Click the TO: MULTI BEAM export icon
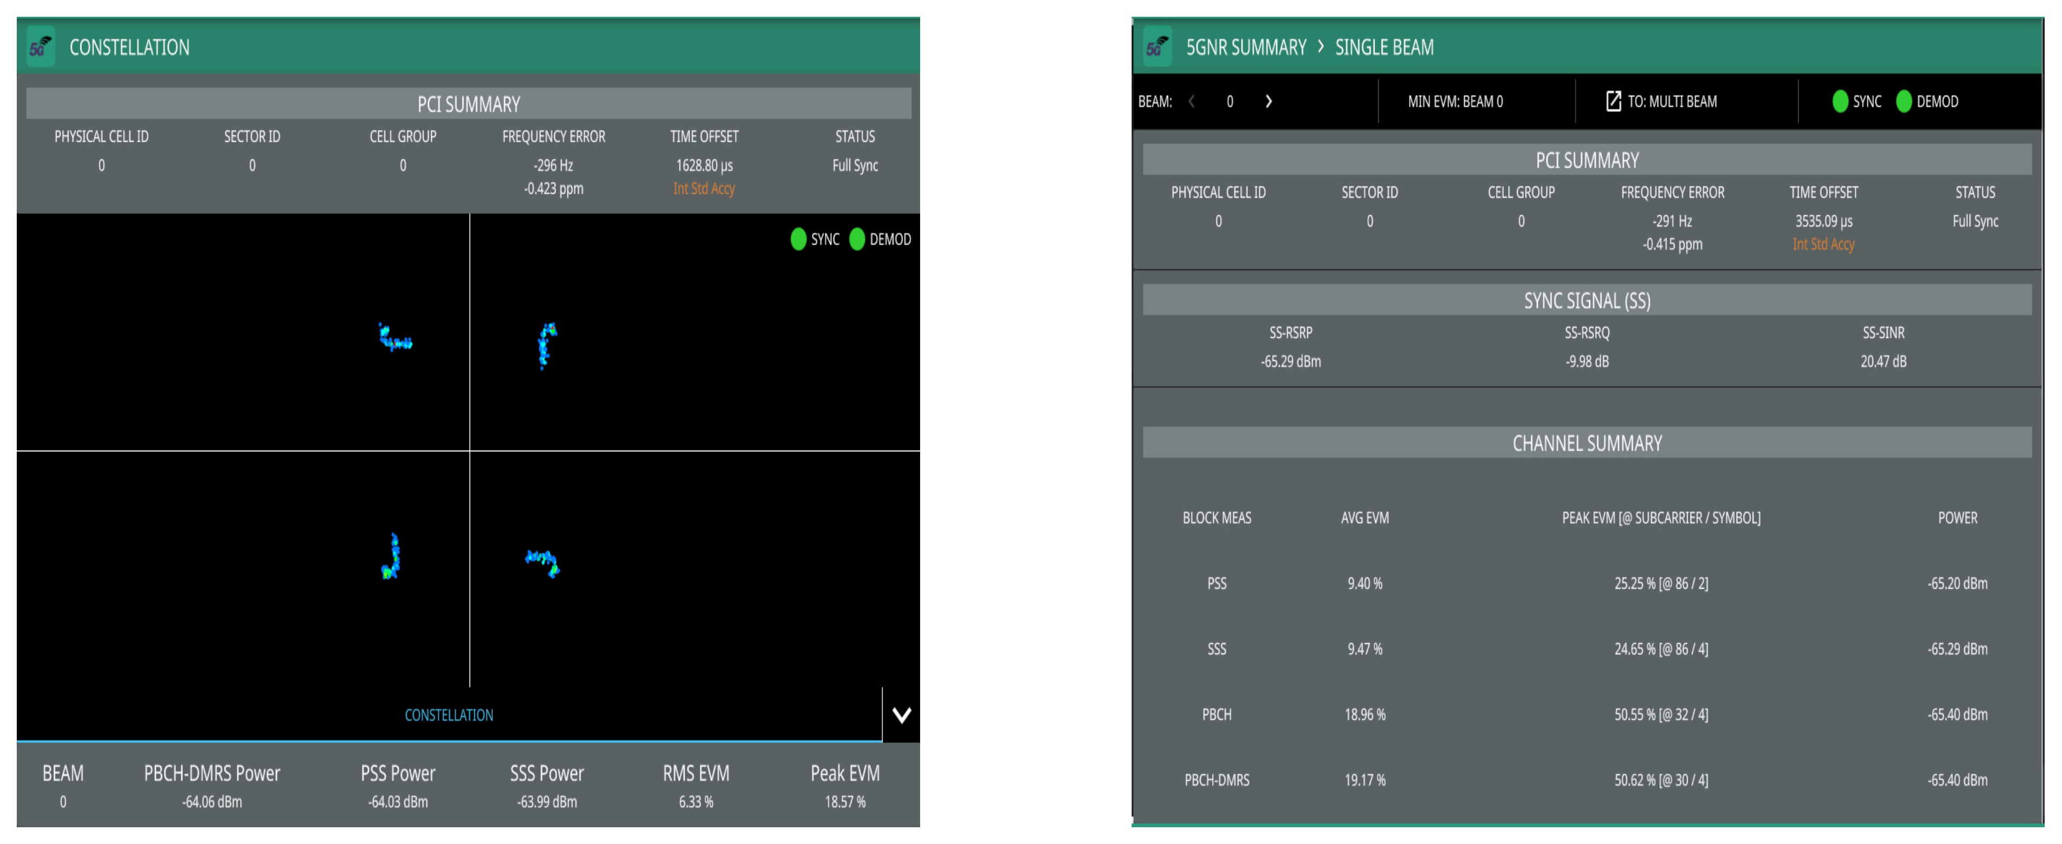Viewport: 2062px width, 844px height. pyautogui.click(x=1613, y=102)
